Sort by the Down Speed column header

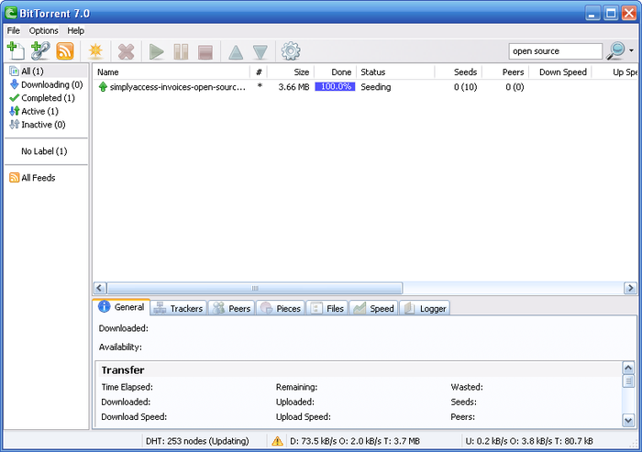pyautogui.click(x=560, y=72)
